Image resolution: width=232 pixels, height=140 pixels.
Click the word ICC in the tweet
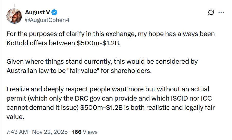(x=202, y=98)
